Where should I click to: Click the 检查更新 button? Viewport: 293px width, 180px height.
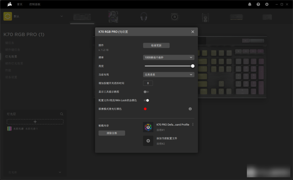156,45
